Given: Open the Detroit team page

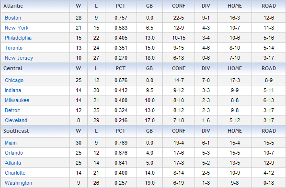Looking at the screenshot, I should [12, 110].
